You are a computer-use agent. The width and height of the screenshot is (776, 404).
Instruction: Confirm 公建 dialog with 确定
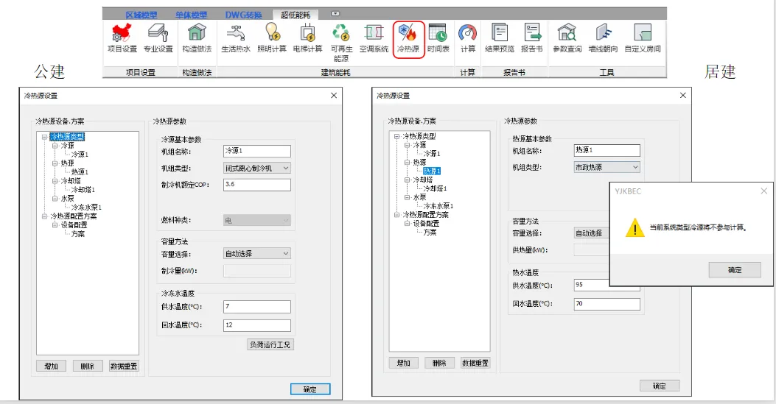310,389
